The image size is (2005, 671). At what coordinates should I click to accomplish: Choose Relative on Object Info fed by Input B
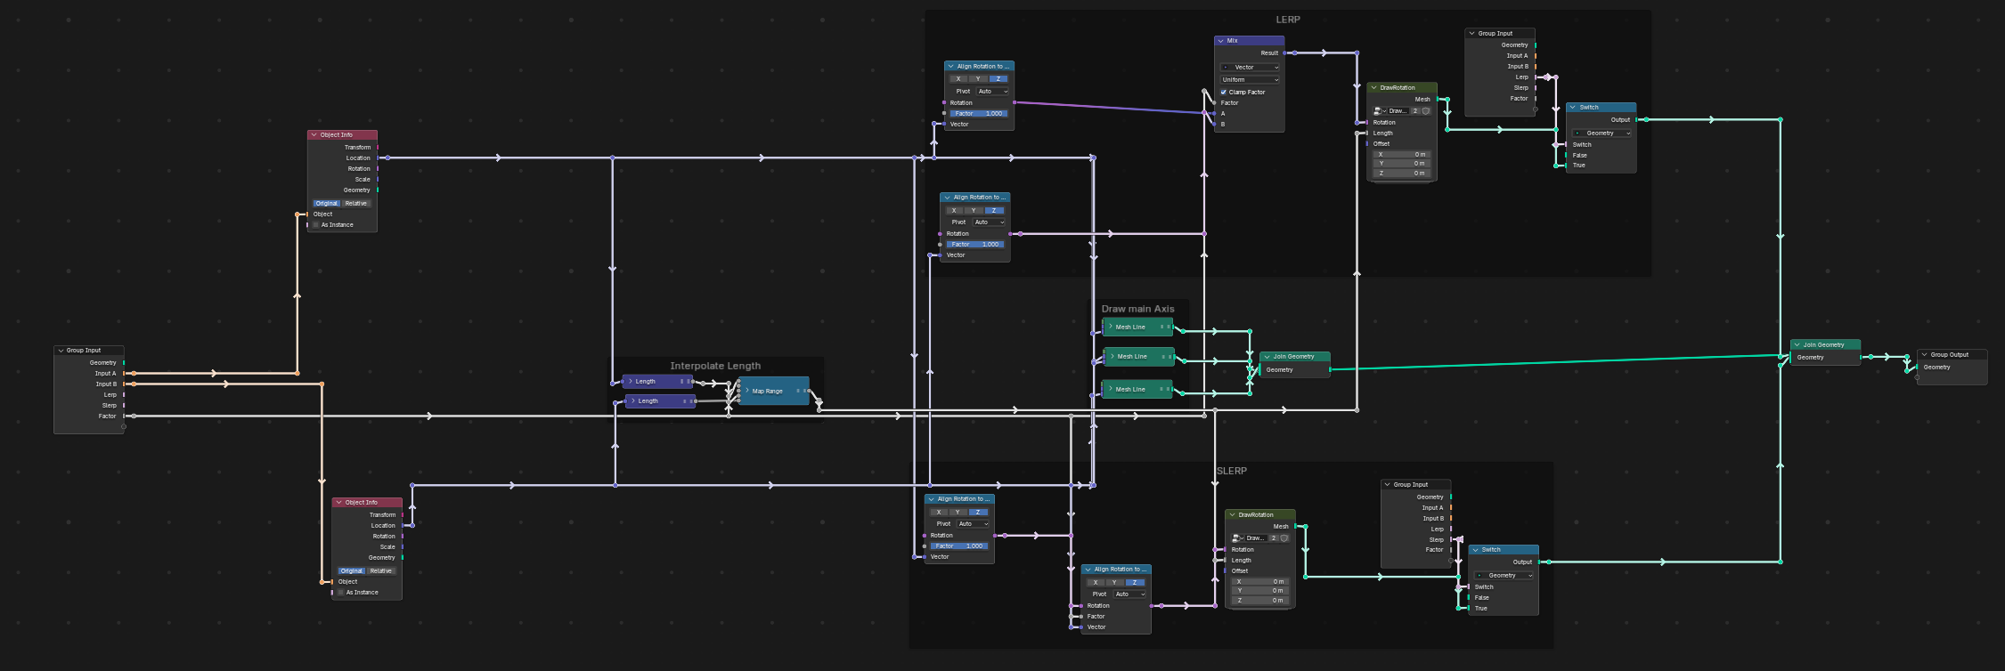pyautogui.click(x=381, y=571)
